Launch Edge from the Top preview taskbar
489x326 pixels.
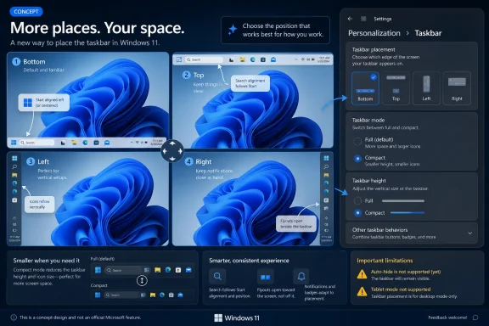coord(253,59)
